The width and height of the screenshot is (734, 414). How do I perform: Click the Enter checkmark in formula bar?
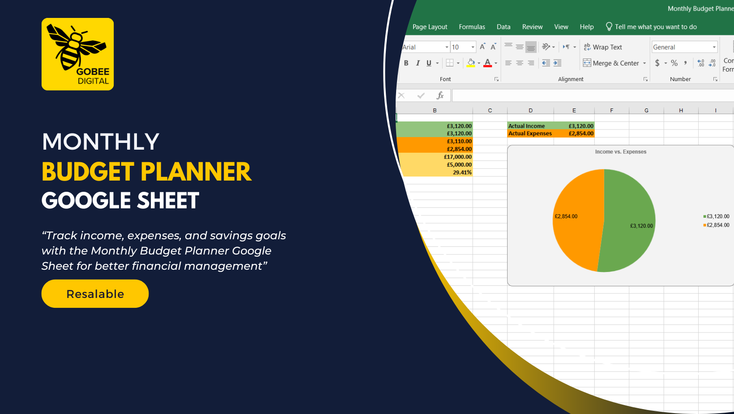421,95
